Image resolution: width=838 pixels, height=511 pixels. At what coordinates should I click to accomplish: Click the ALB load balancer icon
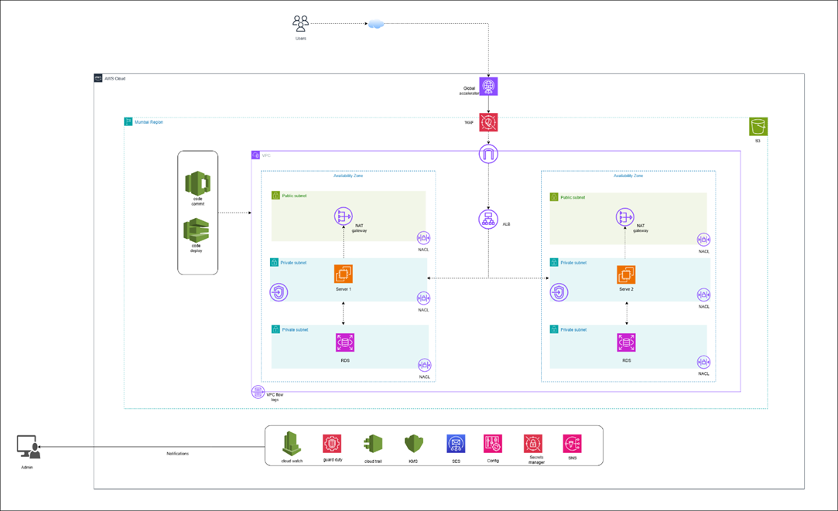[x=488, y=220]
